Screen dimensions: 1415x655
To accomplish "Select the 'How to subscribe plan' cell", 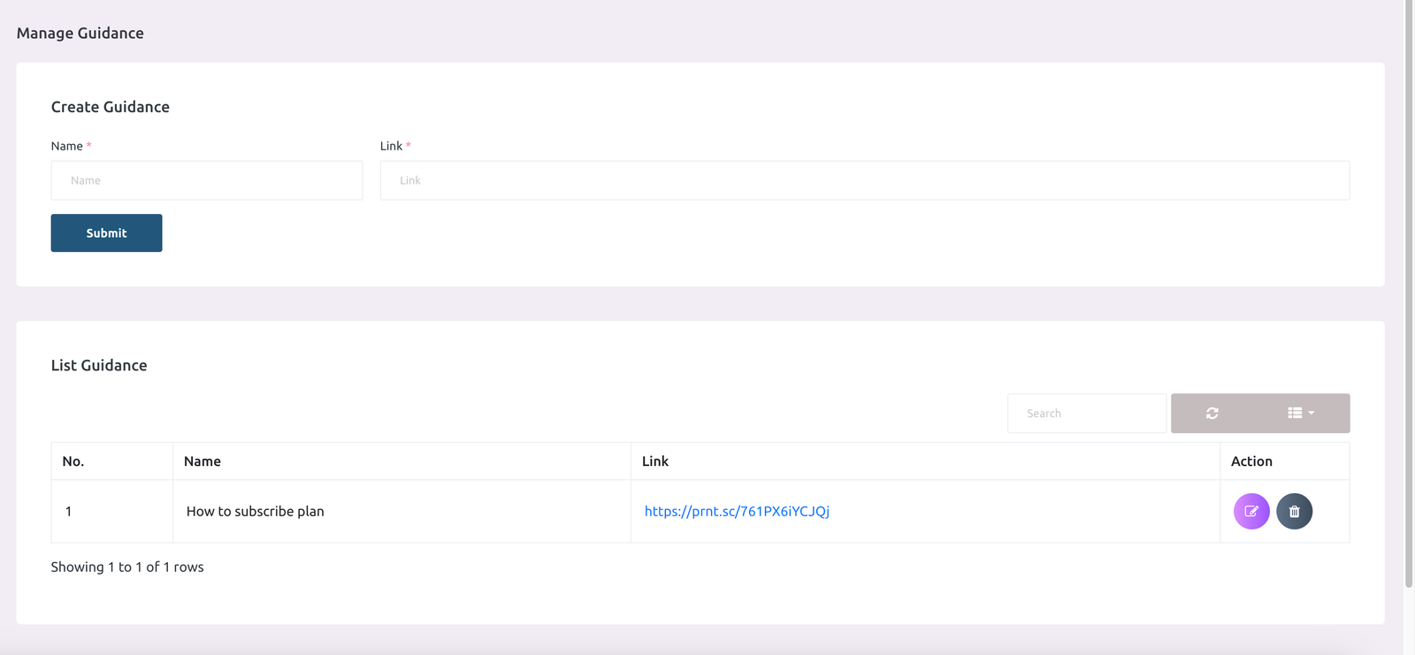I will [256, 511].
